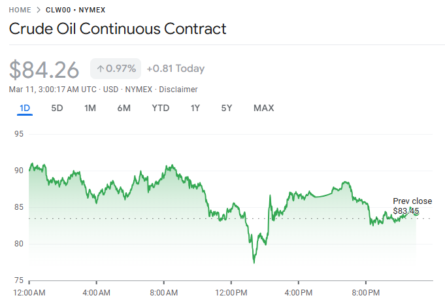Click the $84.26 price value
The height and width of the screenshot is (302, 445).
44,69
